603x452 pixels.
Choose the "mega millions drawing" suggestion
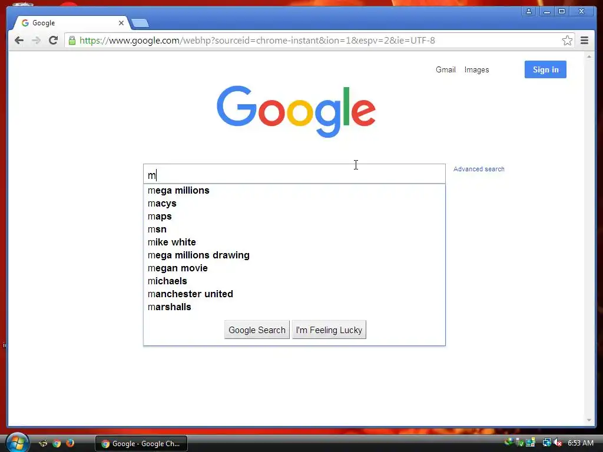tap(294, 255)
